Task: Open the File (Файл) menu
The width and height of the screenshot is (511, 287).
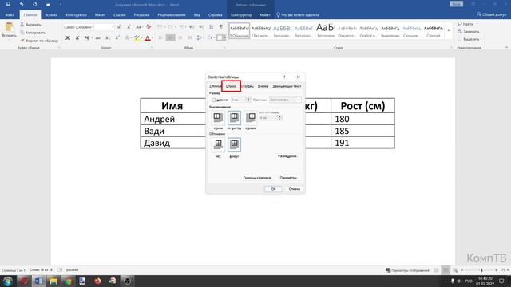Action: (10, 14)
